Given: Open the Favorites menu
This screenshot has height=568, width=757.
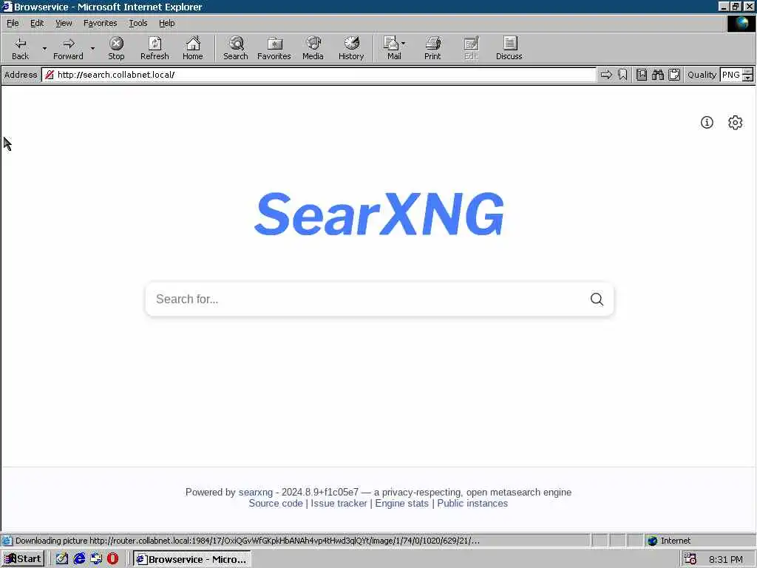Looking at the screenshot, I should (x=100, y=23).
